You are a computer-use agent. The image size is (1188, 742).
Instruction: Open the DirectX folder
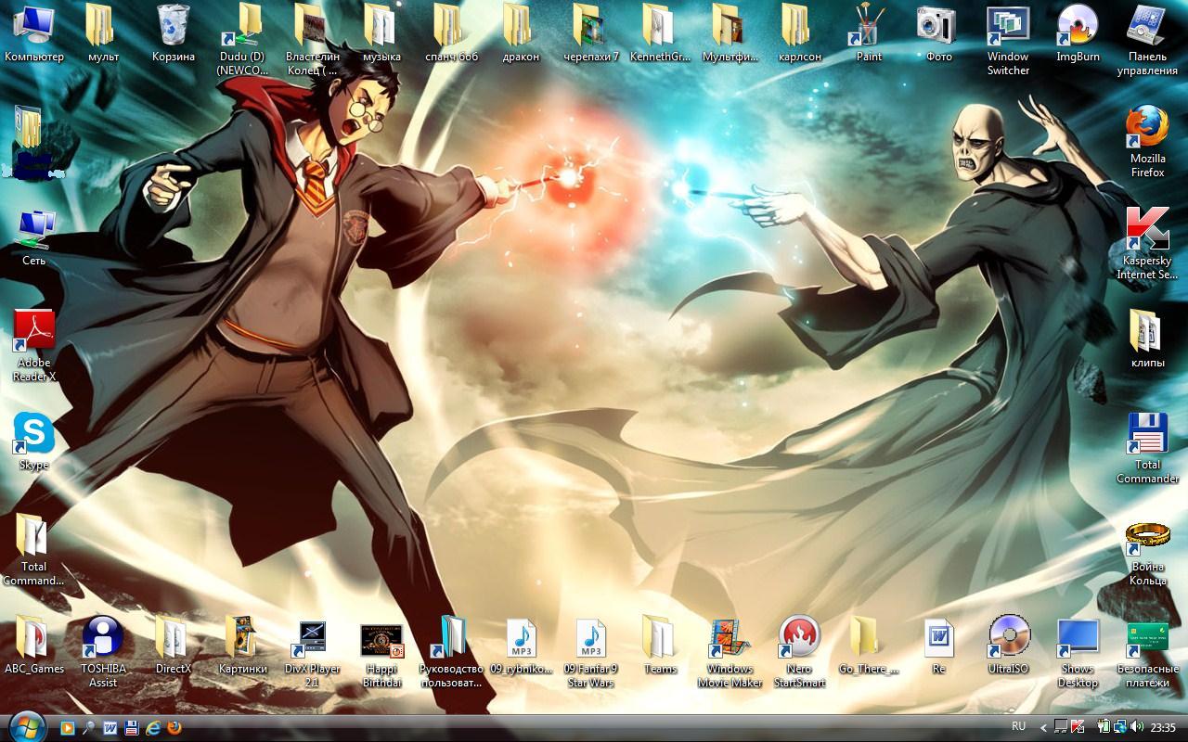174,645
